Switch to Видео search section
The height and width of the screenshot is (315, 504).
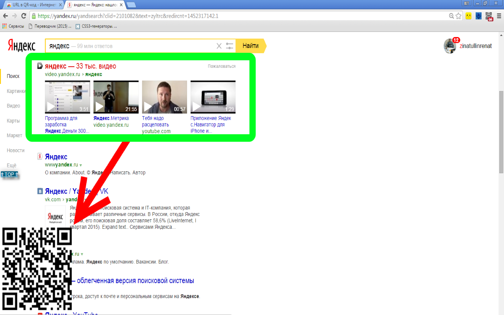pyautogui.click(x=13, y=106)
